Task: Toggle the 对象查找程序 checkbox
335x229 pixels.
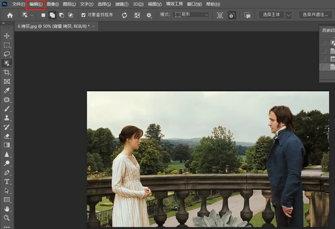Action: point(83,15)
